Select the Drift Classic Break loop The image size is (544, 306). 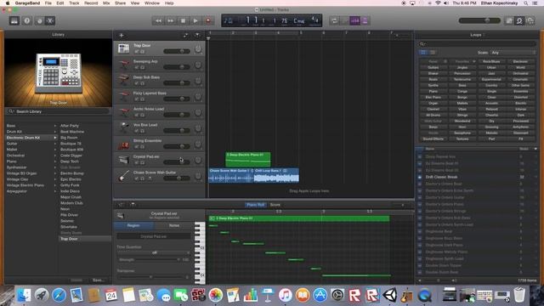(478, 177)
